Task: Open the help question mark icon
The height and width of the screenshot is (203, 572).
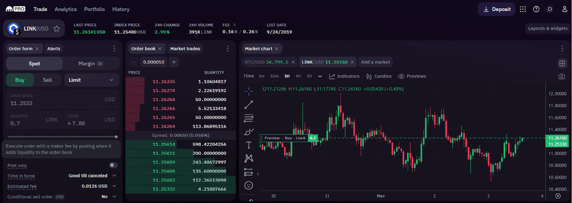Action: (536, 9)
